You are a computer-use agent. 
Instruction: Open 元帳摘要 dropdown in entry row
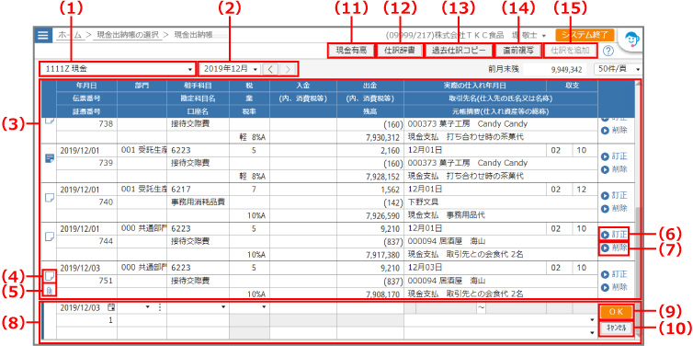point(592,332)
